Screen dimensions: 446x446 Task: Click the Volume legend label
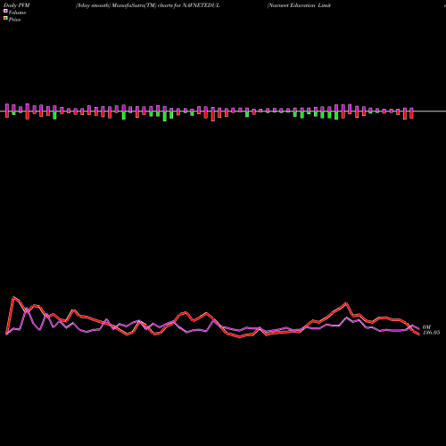point(17,12)
